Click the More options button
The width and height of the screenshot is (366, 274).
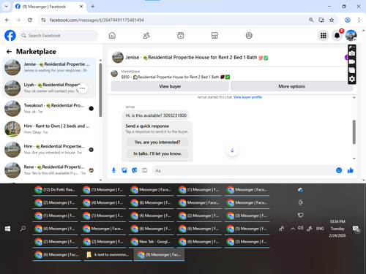click(291, 86)
